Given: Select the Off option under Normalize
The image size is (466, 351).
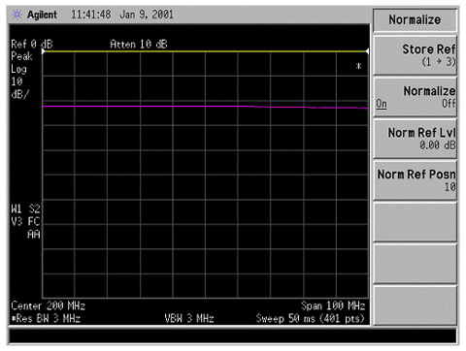Looking at the screenshot, I should 449,104.
